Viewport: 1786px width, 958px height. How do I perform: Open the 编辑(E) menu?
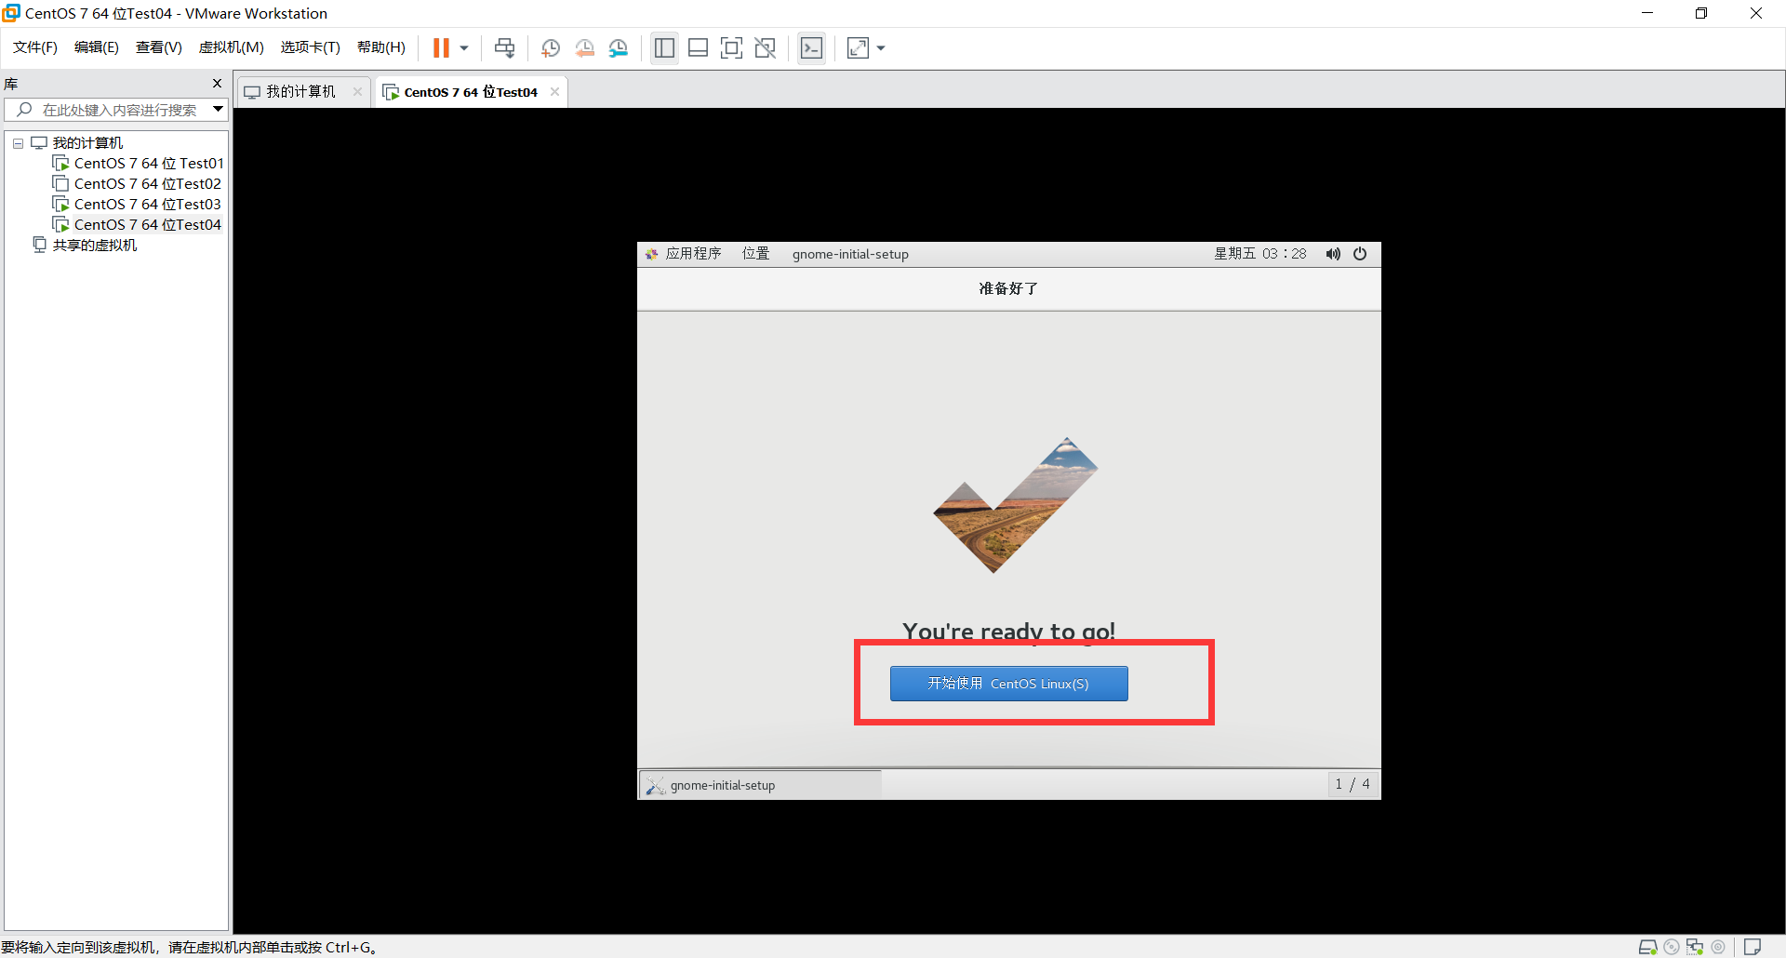(97, 47)
